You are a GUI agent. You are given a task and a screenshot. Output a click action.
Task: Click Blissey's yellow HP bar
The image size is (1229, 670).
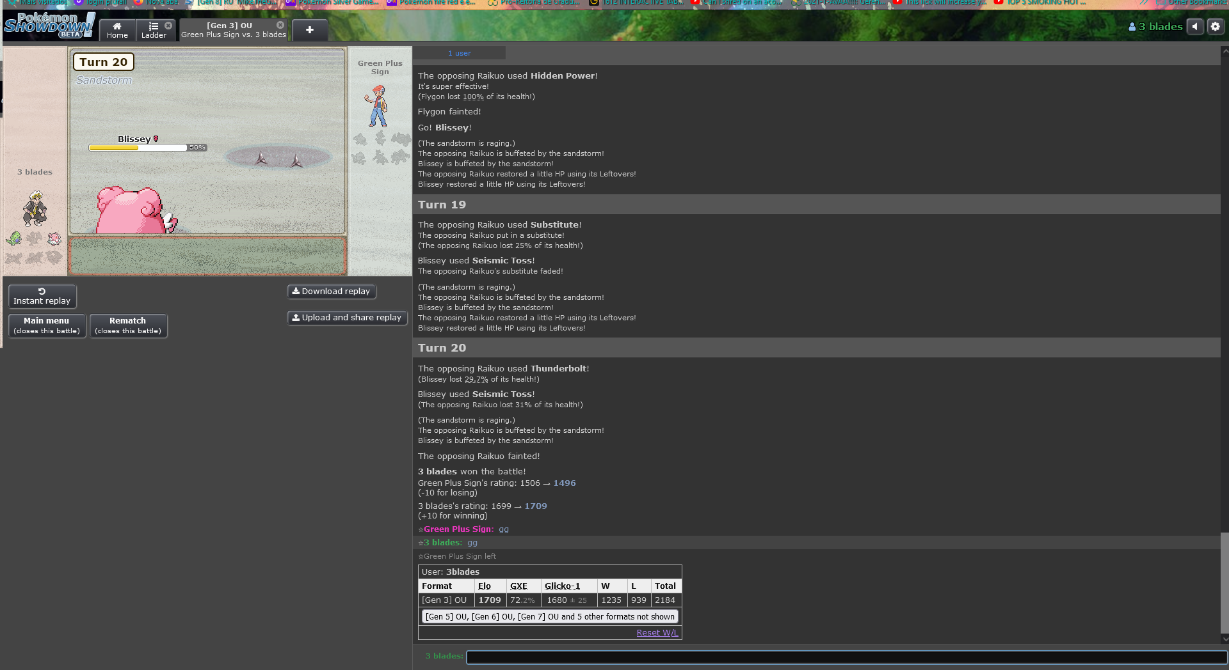click(x=138, y=148)
